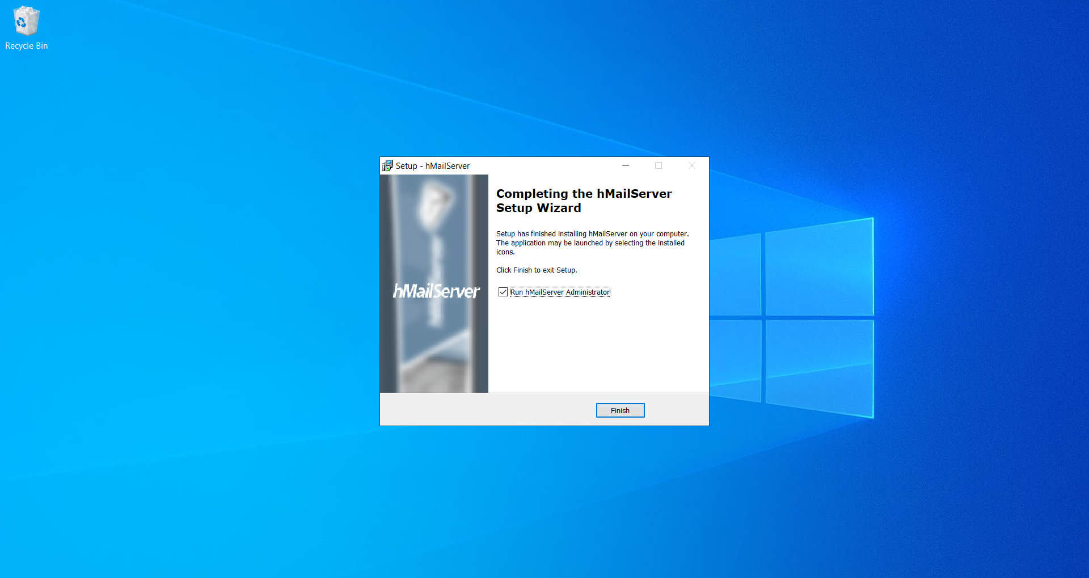Click the hMailServer banner image

tap(434, 283)
